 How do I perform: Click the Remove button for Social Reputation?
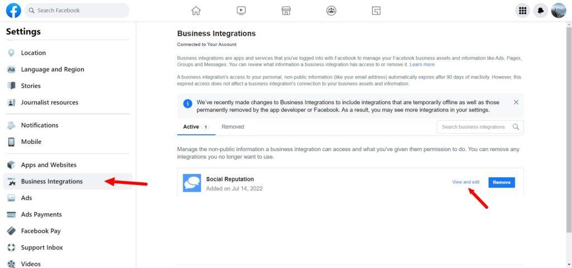coord(501,182)
